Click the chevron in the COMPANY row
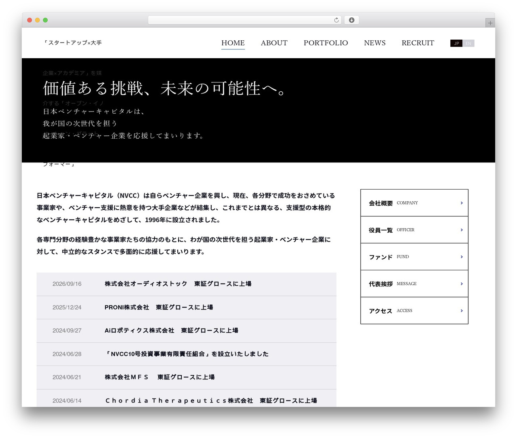The image size is (517, 438). pyautogui.click(x=462, y=203)
